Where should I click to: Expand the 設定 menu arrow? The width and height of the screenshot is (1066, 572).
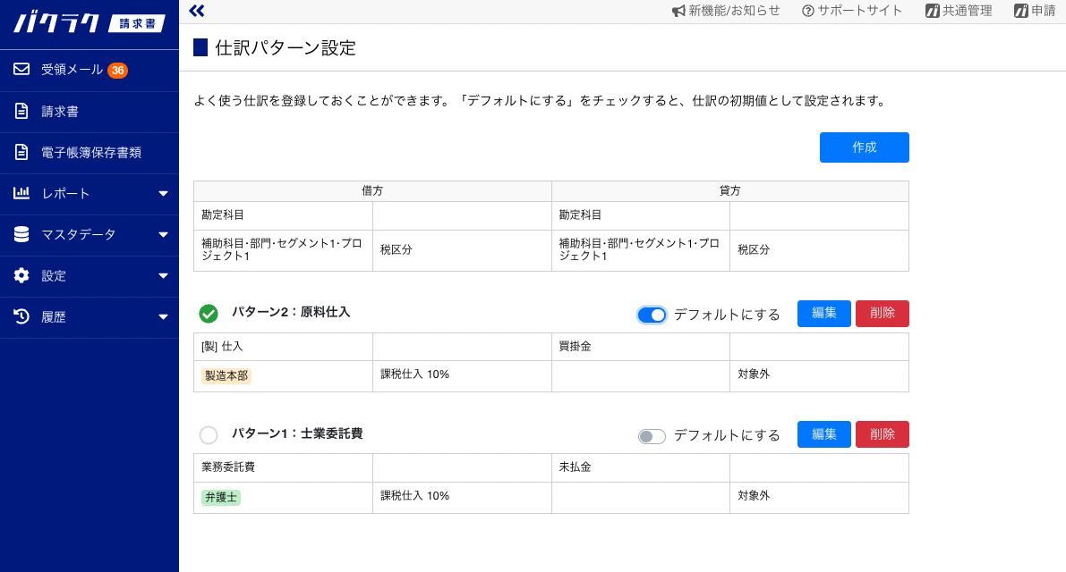[163, 276]
